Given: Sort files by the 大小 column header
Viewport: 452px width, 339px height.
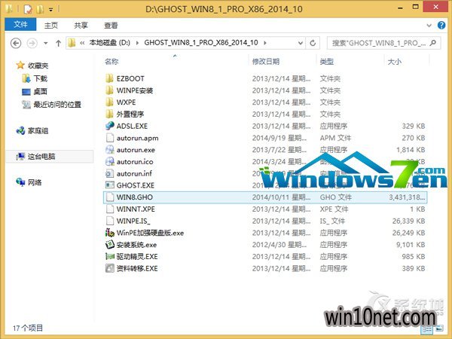Looking at the screenshot, I should [393, 61].
